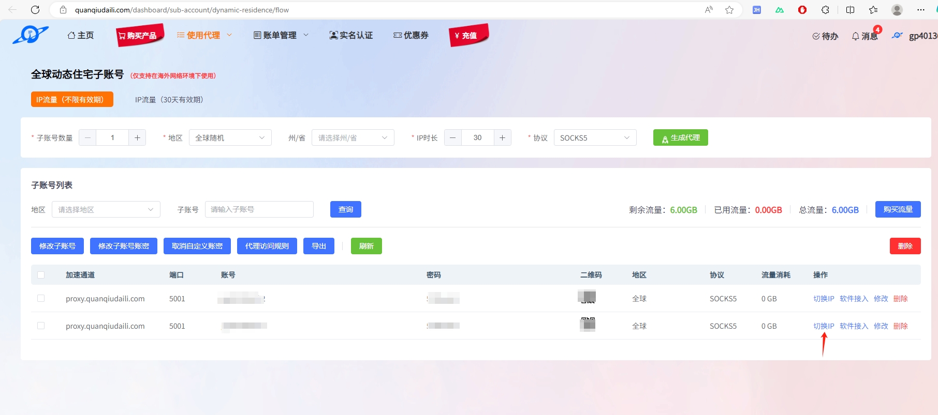Open the 账单管理 menu

click(281, 35)
